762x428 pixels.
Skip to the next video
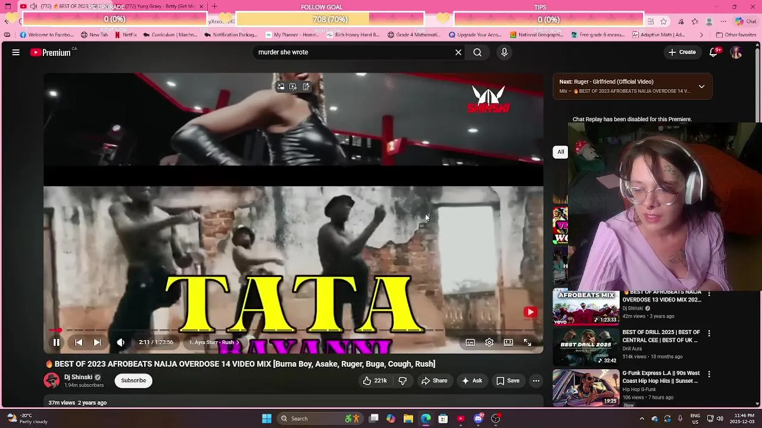pyautogui.click(x=98, y=342)
